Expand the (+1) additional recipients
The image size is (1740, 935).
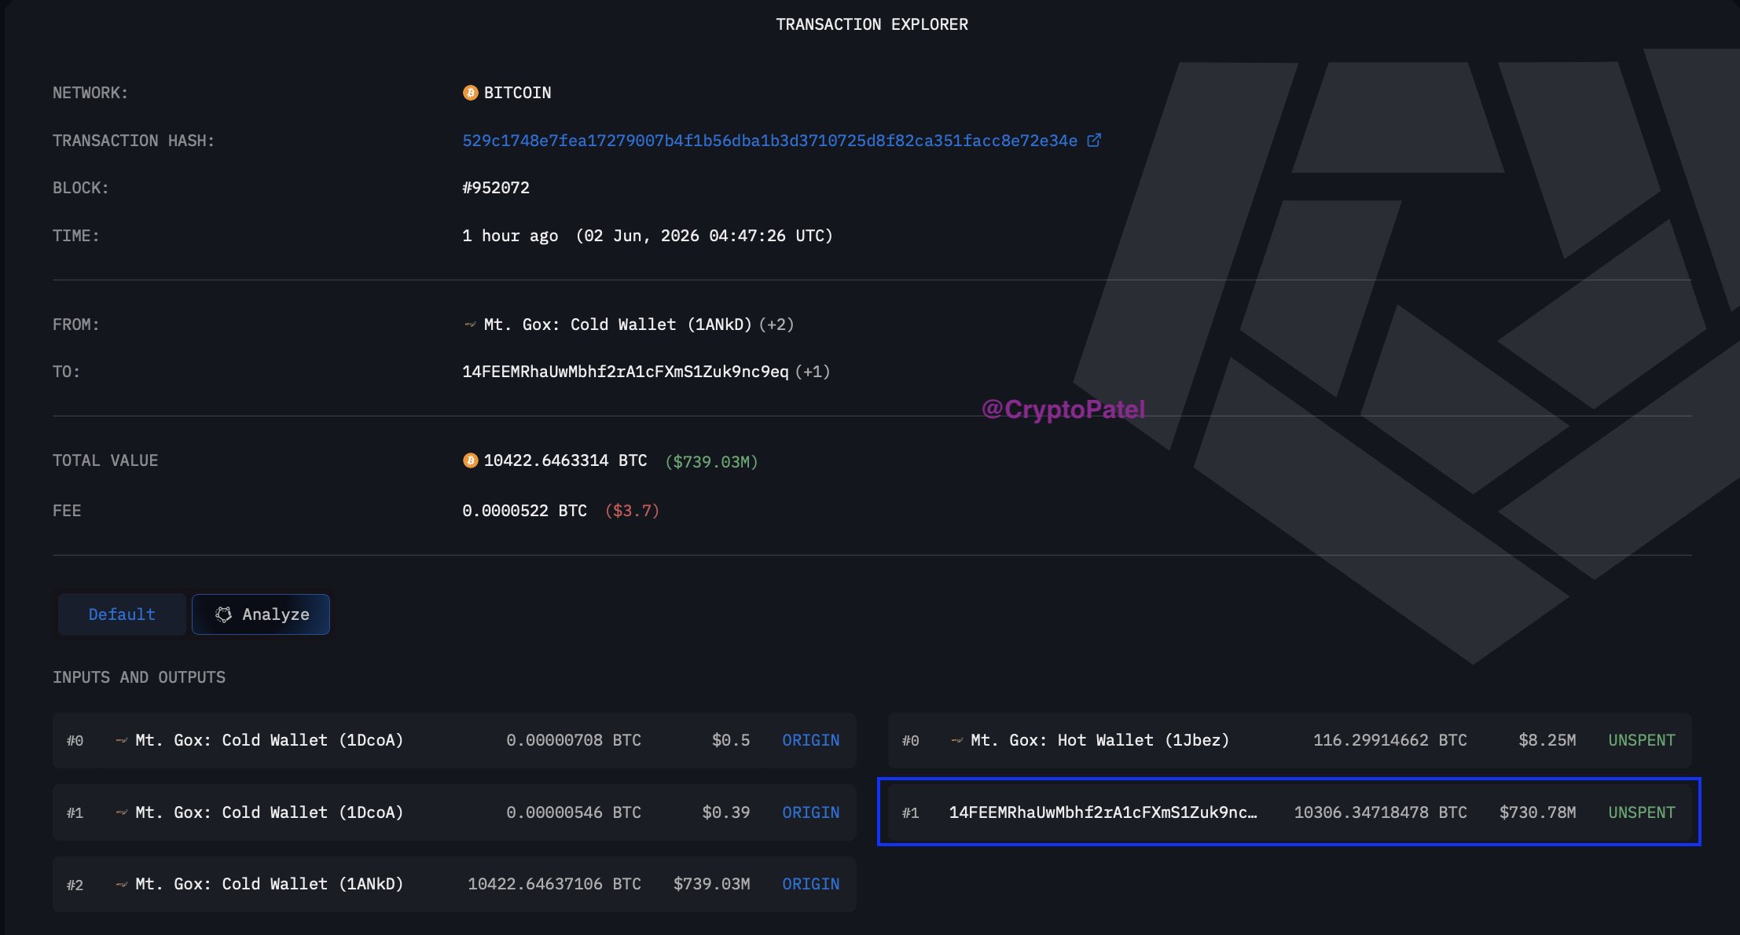click(x=813, y=372)
